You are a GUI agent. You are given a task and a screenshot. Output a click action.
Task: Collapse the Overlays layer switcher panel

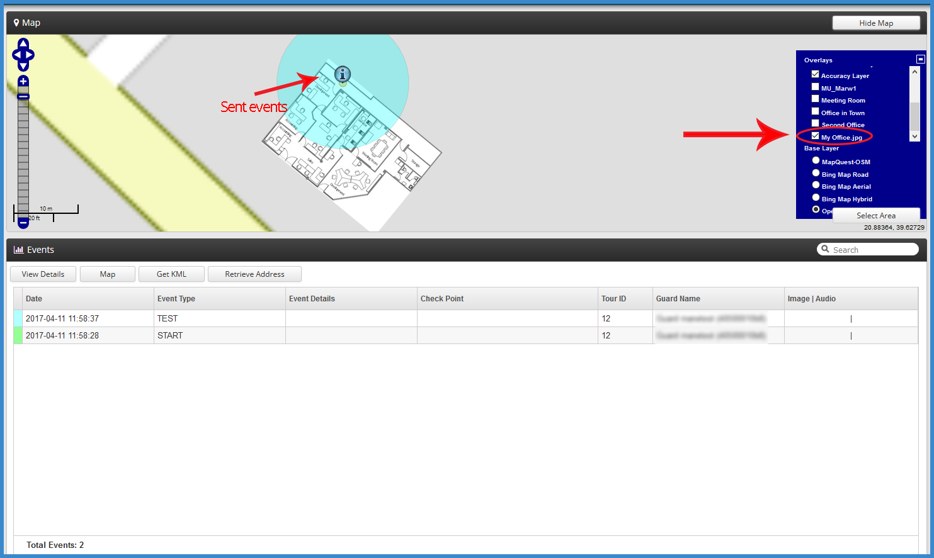(920, 59)
